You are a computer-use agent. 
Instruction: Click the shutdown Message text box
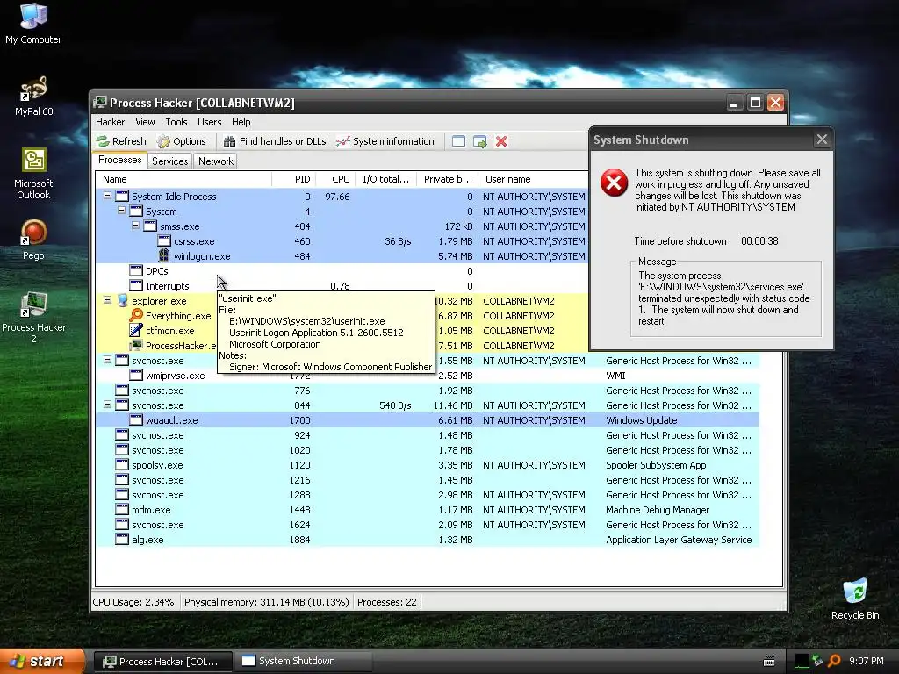pos(726,298)
